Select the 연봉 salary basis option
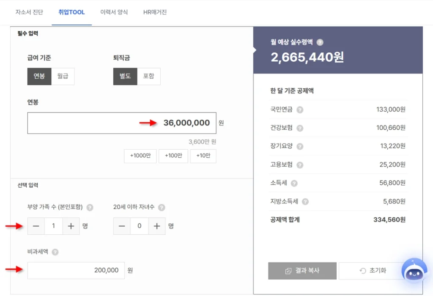This screenshot has width=433, height=296. 39,76
